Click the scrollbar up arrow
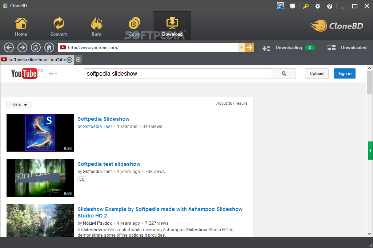Viewport: 373px width, 248px height. (369, 68)
